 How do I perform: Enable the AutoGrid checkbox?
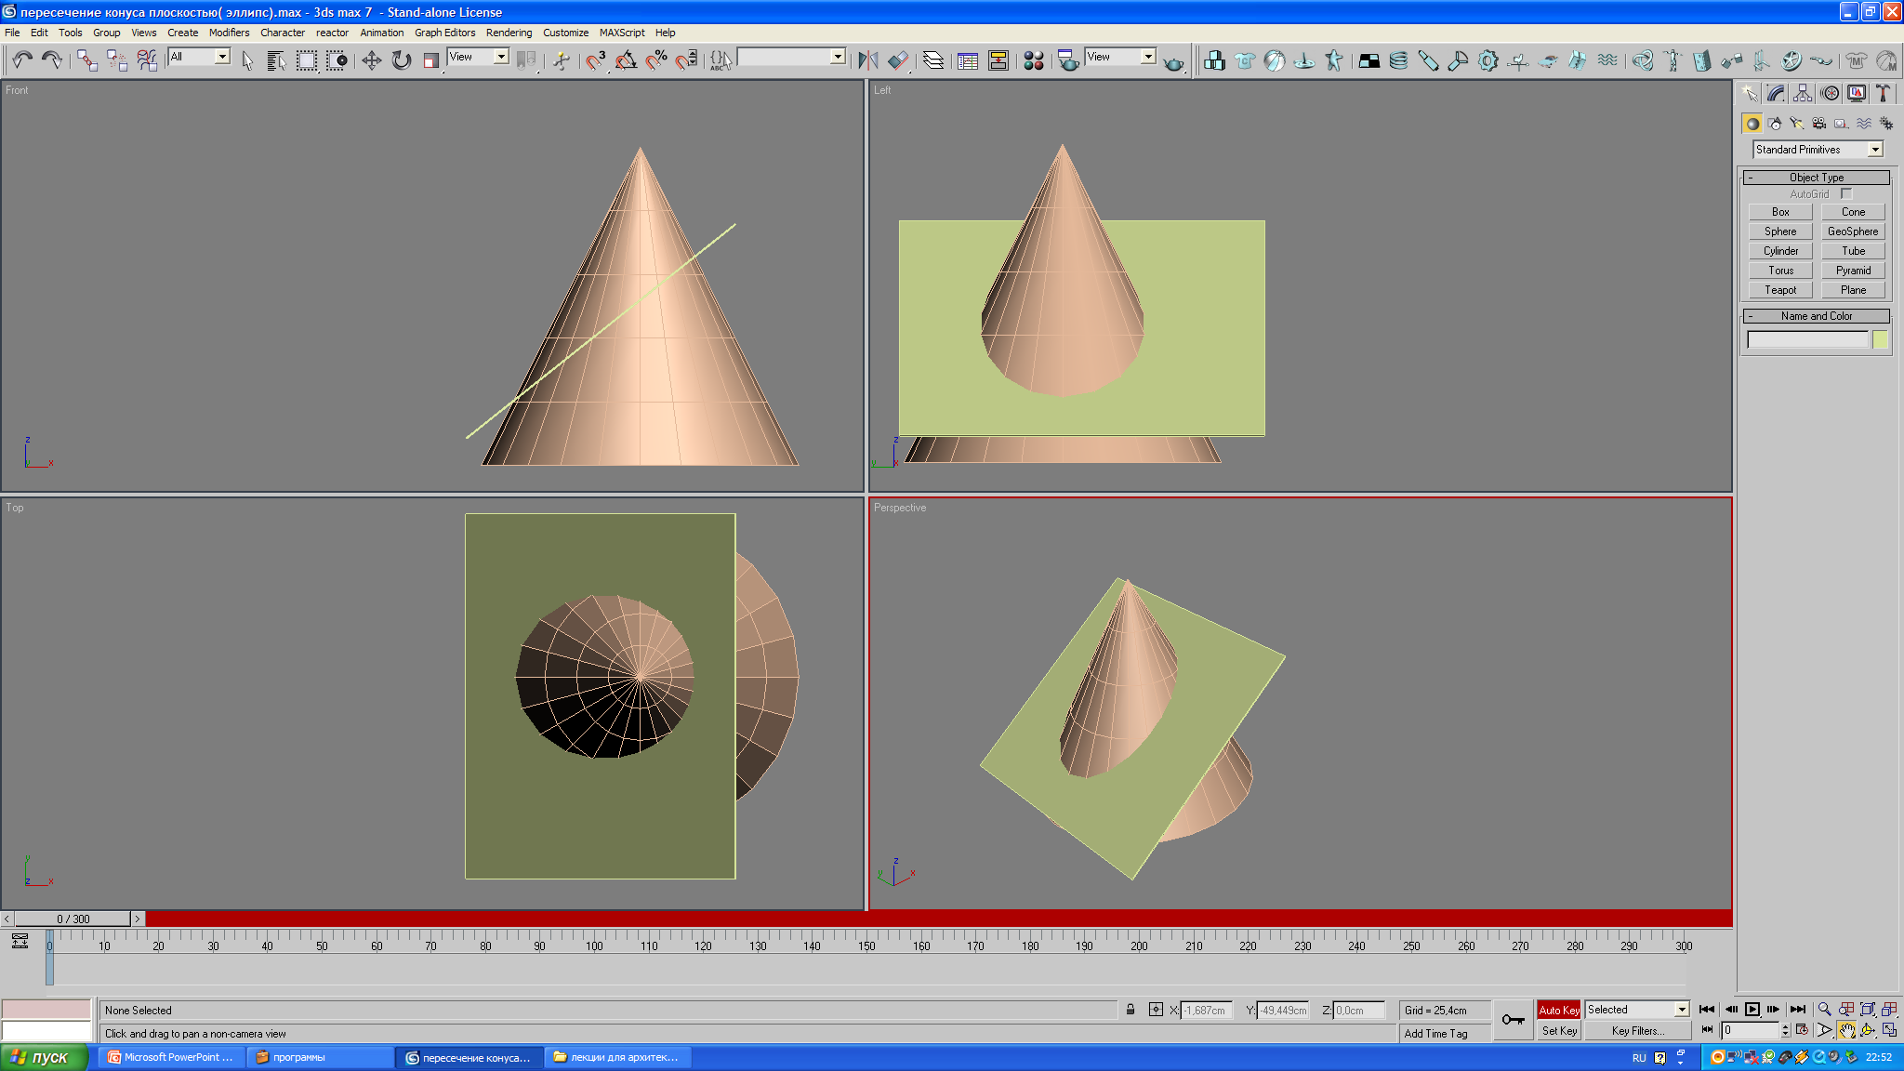point(1846,194)
